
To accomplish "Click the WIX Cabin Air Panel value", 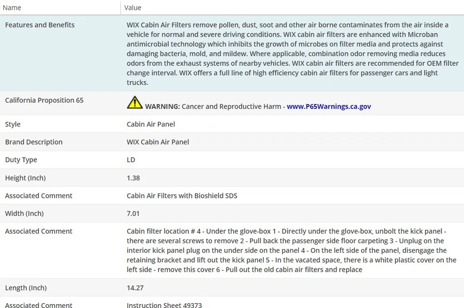I will point(158,142).
